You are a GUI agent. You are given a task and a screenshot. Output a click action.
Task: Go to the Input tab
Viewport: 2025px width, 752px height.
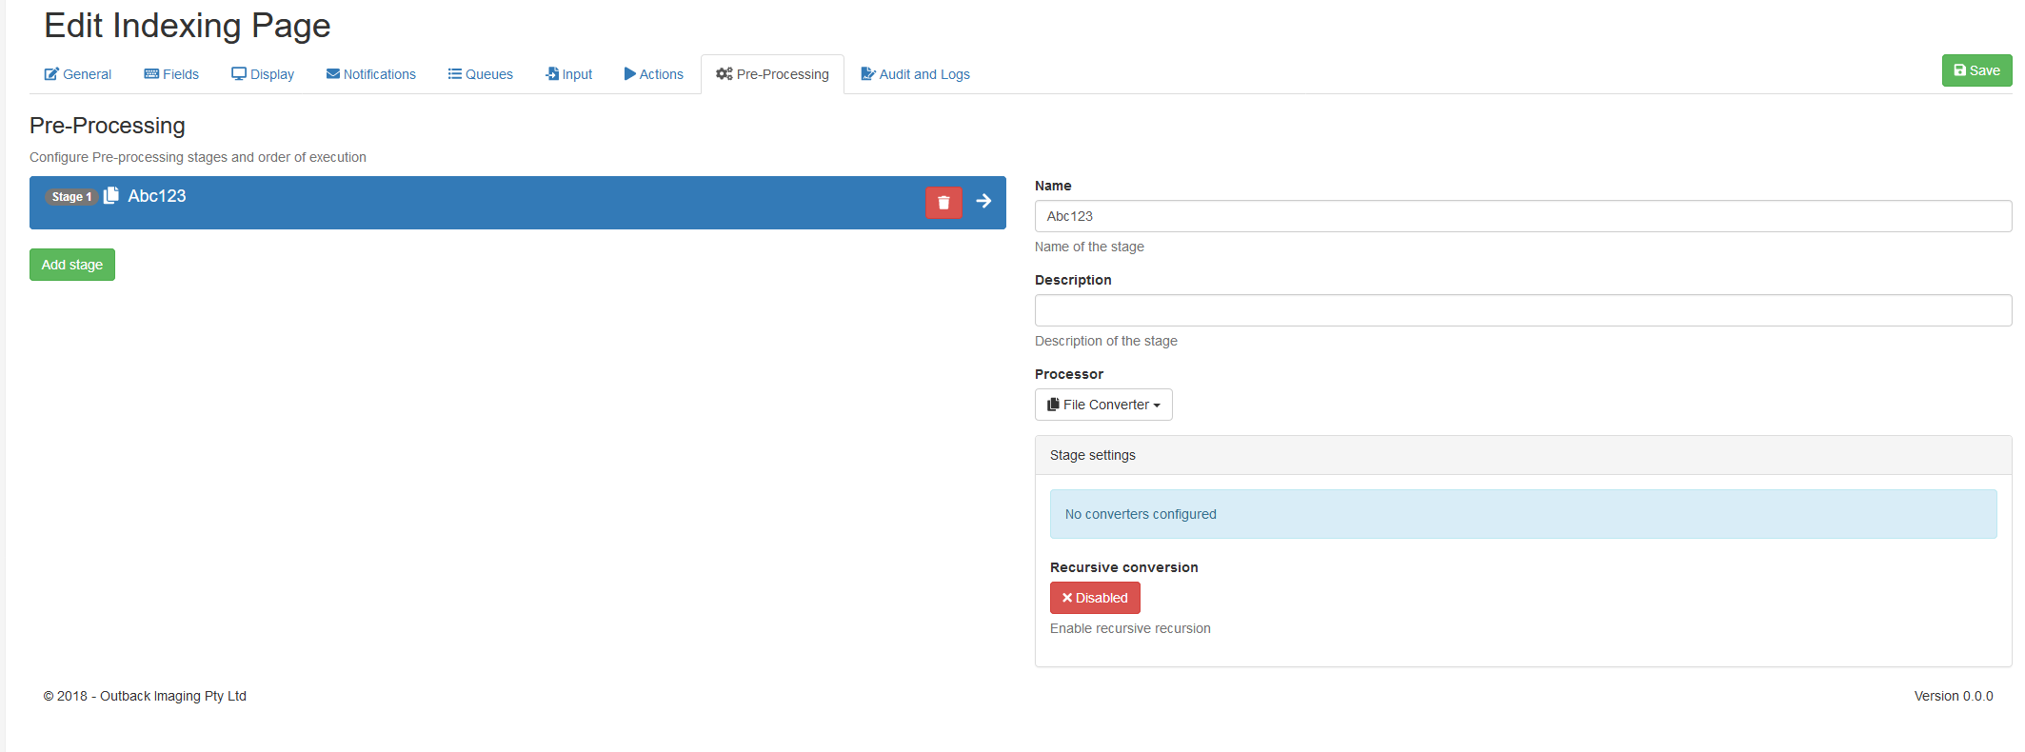pos(568,74)
